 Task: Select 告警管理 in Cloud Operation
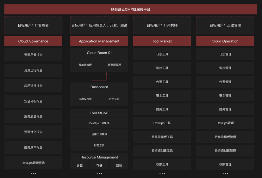coord(225,82)
